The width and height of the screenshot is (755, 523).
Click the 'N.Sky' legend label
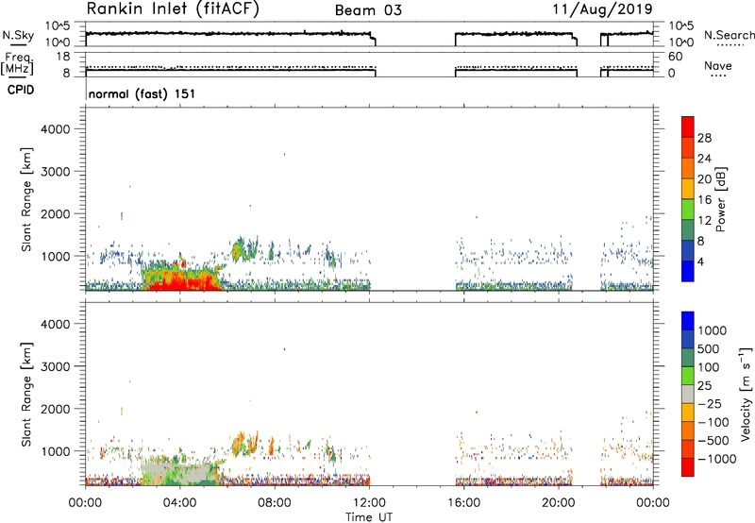[18, 35]
